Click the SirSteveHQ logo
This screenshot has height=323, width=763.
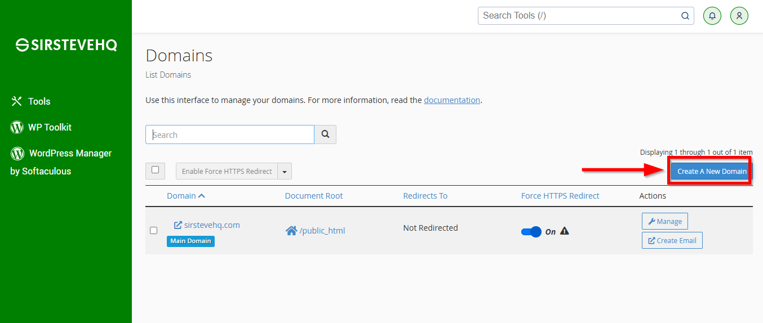click(x=66, y=45)
